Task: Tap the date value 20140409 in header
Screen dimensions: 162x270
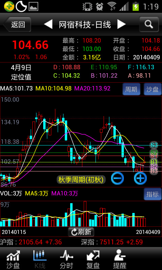Action: click(x=146, y=57)
